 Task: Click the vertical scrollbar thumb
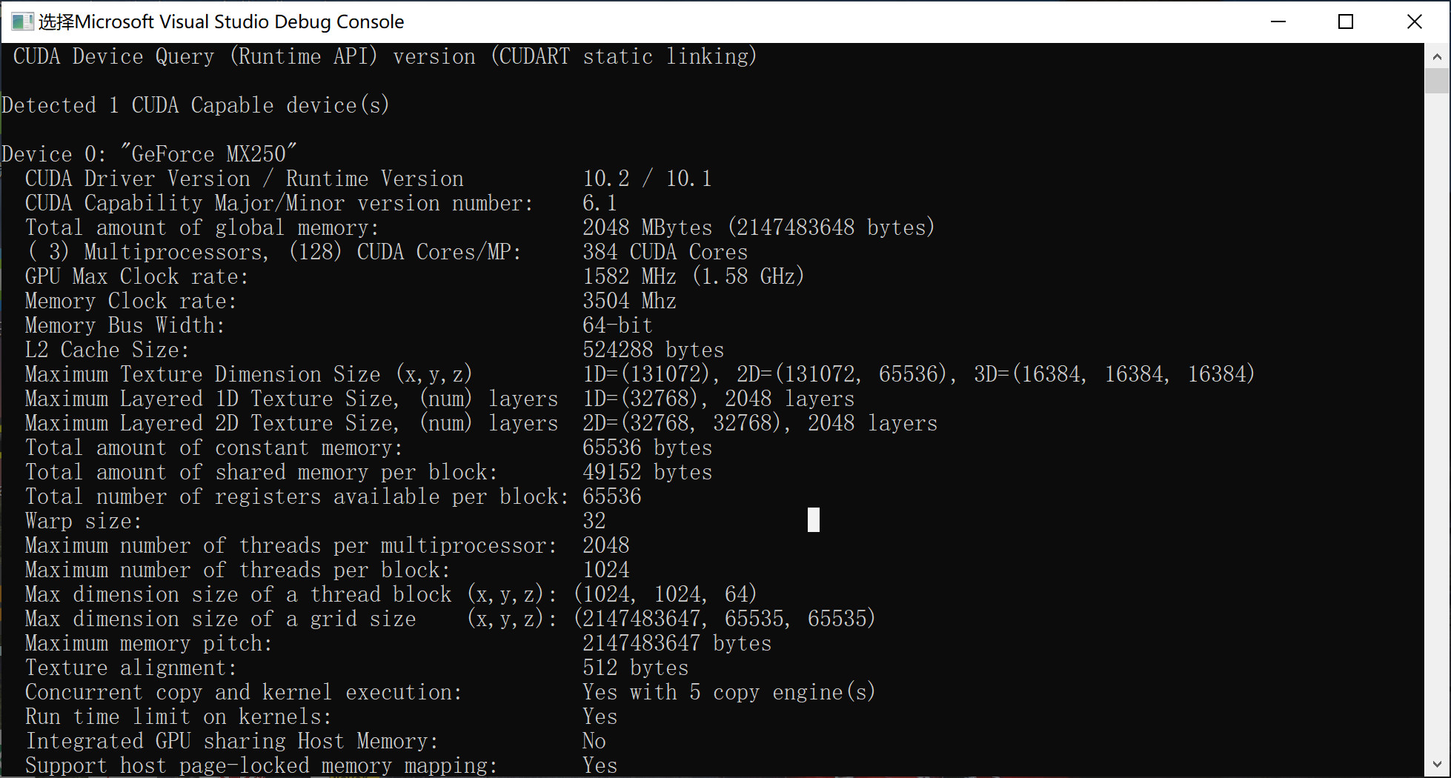click(1437, 81)
